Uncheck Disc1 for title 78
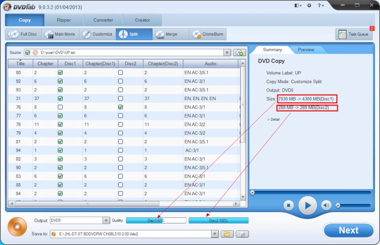Screen dimensions: 380x245 60,124
